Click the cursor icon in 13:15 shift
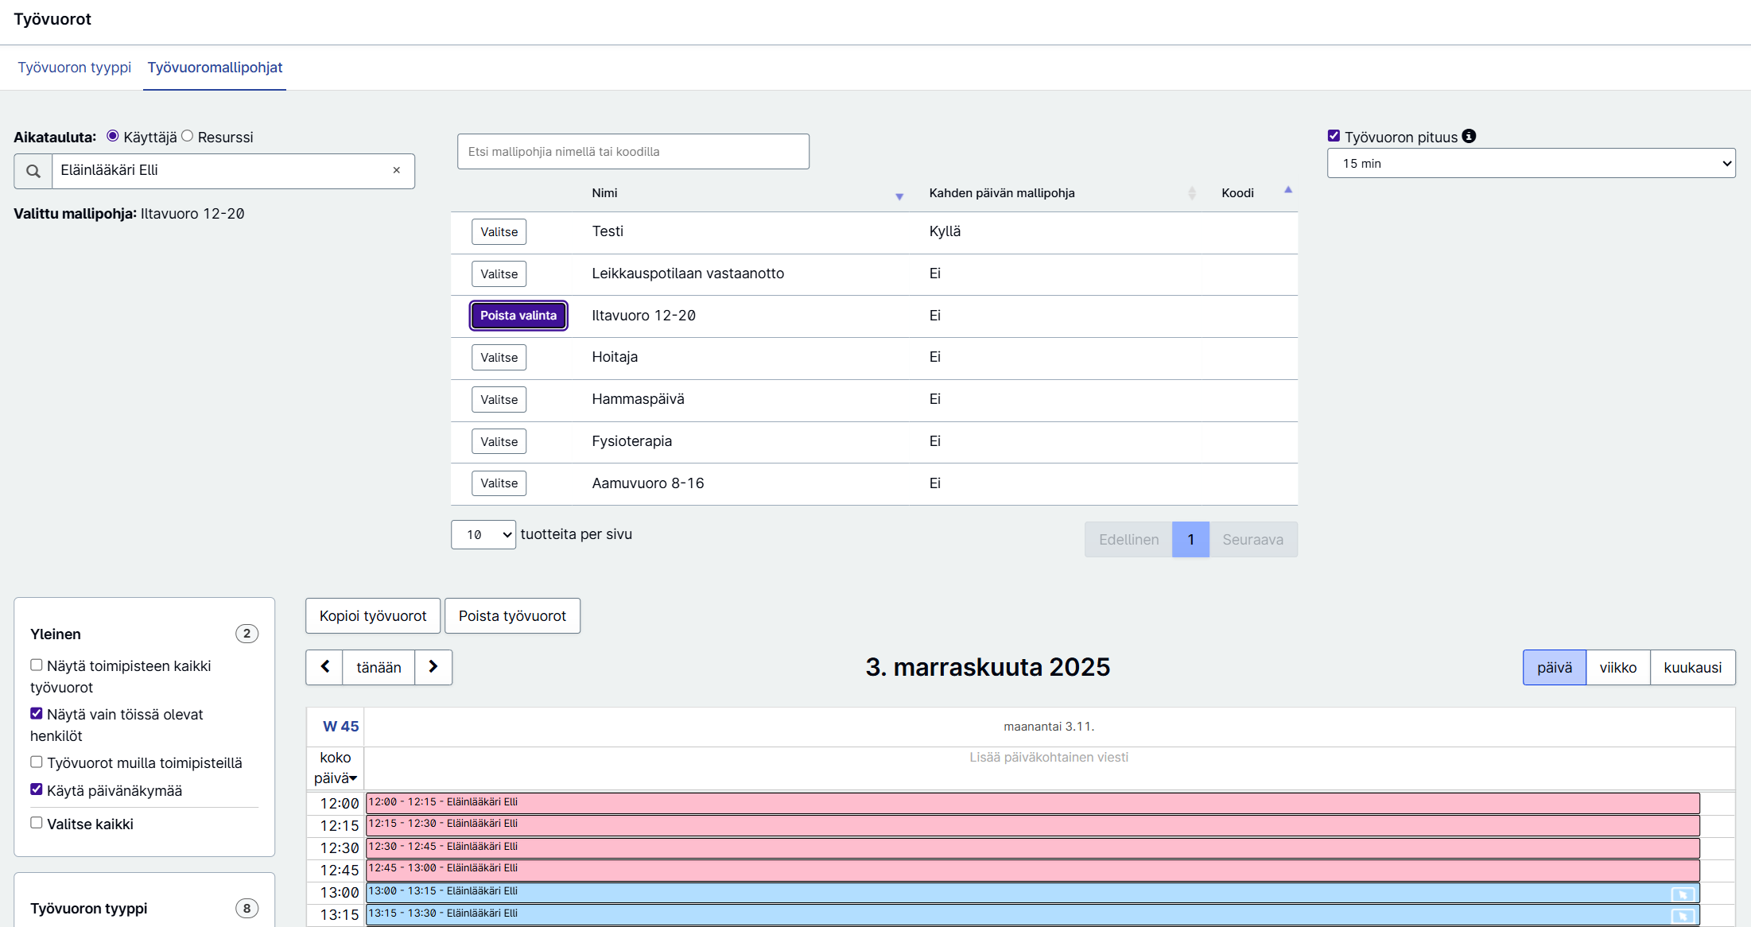1751x927 pixels. click(x=1682, y=916)
